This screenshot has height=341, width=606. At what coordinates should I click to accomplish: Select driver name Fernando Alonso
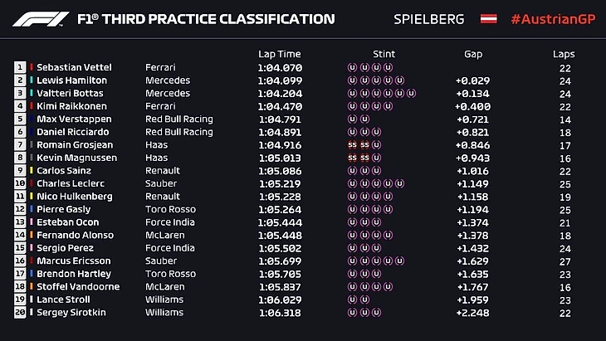coord(75,235)
